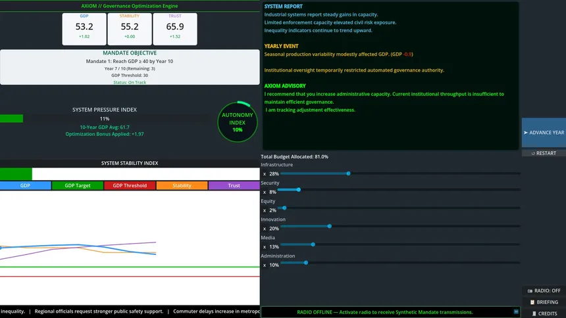Click the Trust score card
Viewport: 566px width, 318px height.
175,30
